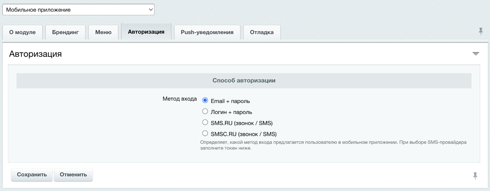490x191 pixels.
Task: Switch to the Отладка tab
Action: point(262,32)
